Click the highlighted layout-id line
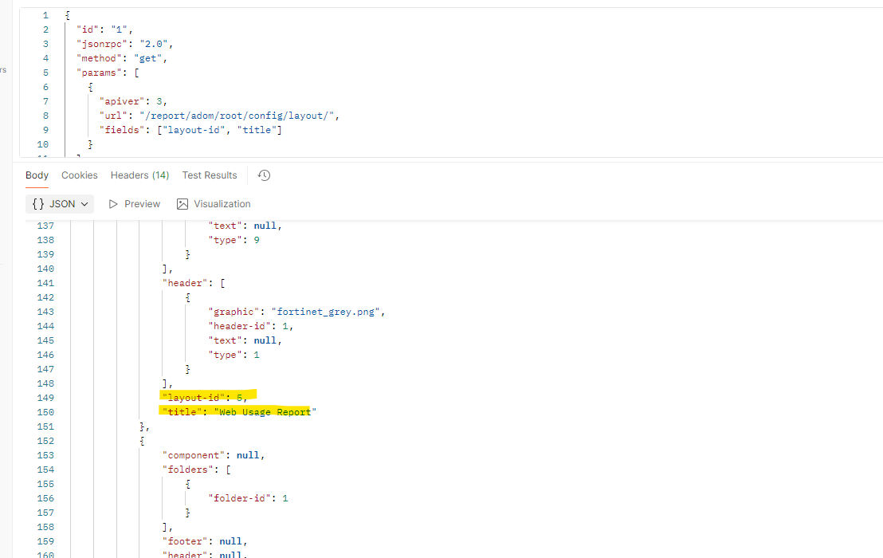 pos(205,398)
